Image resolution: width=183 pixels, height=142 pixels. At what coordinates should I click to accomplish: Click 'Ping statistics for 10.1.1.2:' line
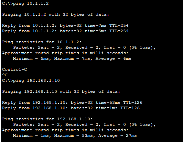[42, 42]
